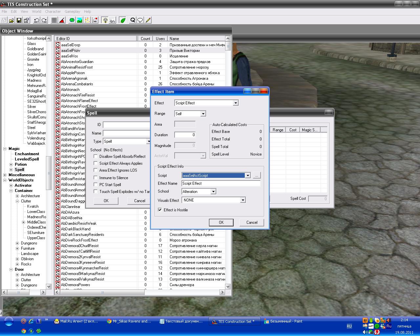Click the Undo arrow toolbar icon
This screenshot has height=336, width=420.
tap(36, 20)
